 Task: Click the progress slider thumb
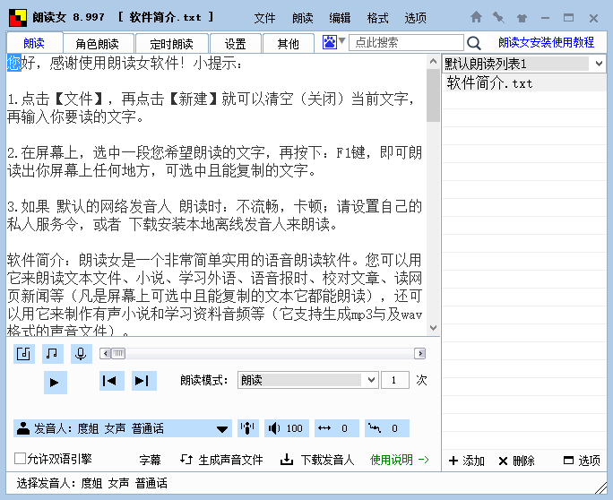pos(118,354)
